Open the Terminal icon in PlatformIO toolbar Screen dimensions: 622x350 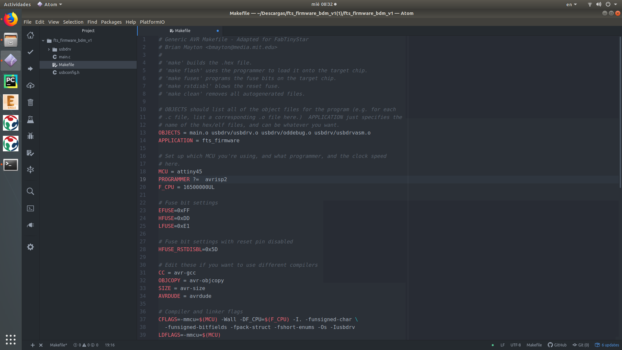(30, 208)
